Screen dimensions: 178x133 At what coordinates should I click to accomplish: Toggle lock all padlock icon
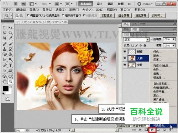click(145, 45)
